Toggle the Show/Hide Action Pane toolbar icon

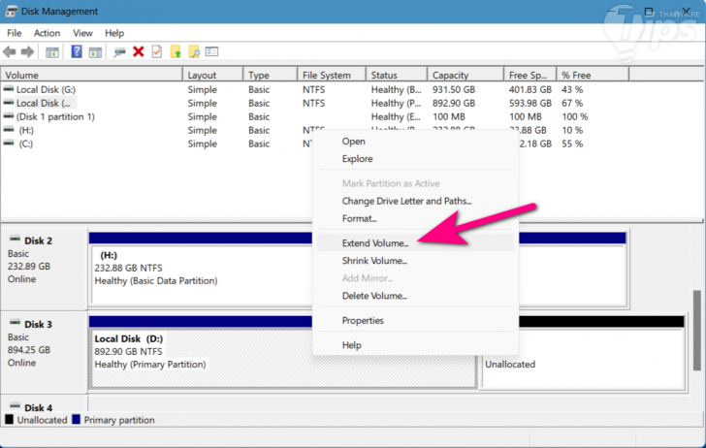click(95, 52)
